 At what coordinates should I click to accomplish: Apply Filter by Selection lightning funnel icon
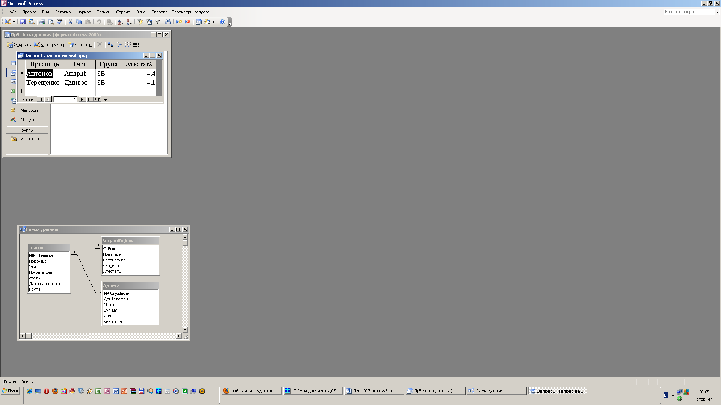140,22
